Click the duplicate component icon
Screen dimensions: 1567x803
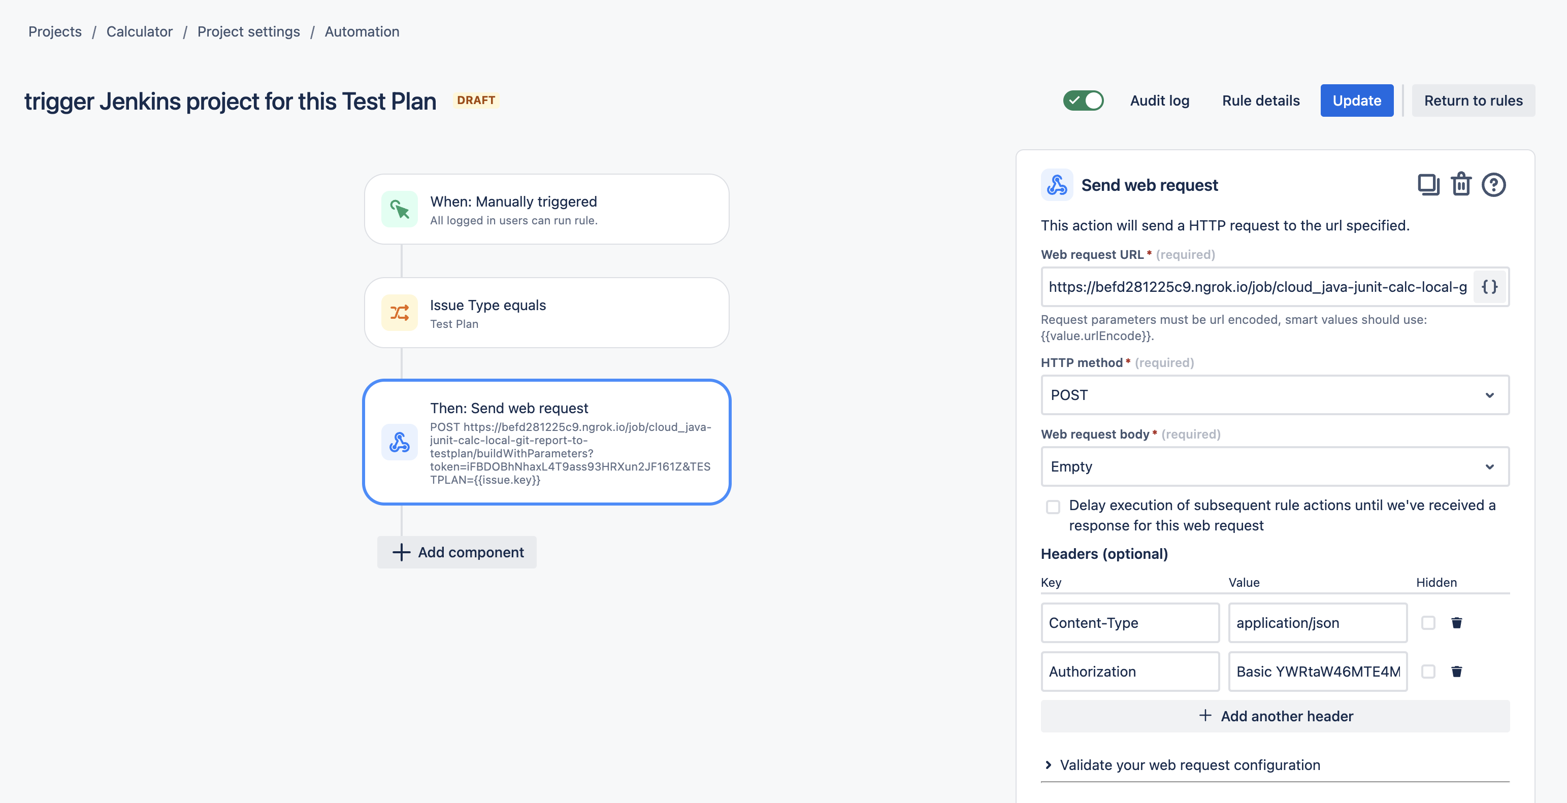[x=1428, y=185]
